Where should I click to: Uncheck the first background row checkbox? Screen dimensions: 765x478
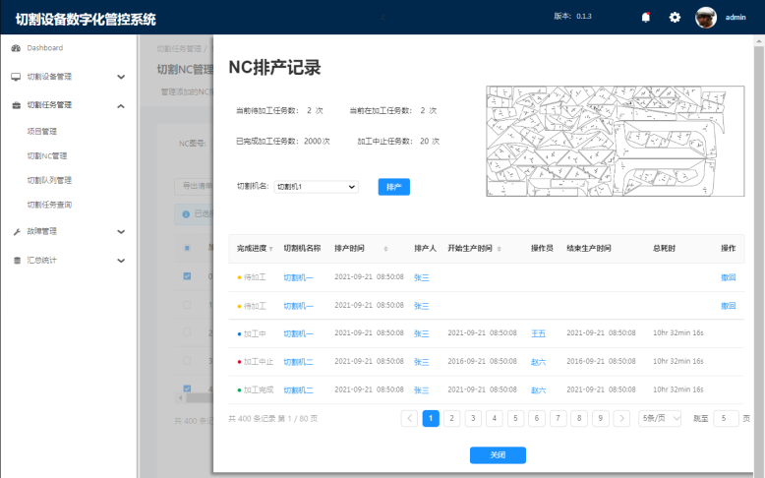pyautogui.click(x=187, y=275)
